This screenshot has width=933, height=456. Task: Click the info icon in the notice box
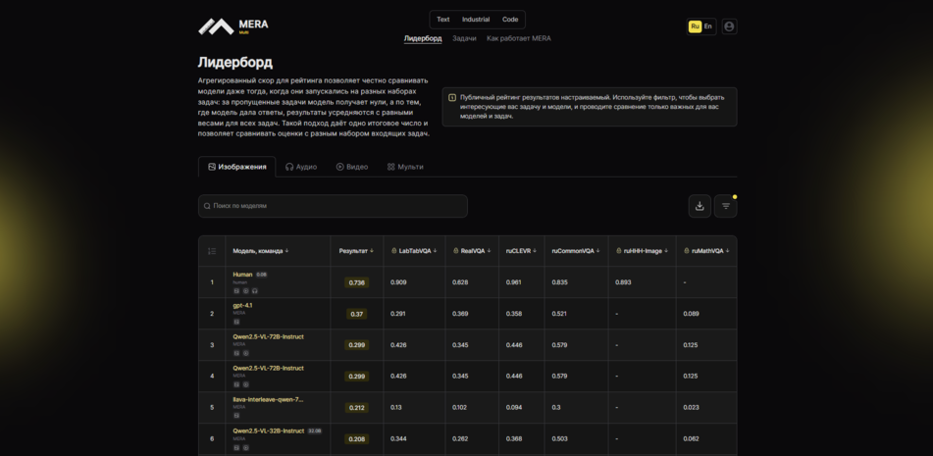pyautogui.click(x=452, y=98)
